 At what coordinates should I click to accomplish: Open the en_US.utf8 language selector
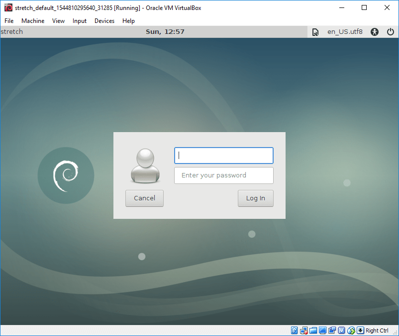point(345,31)
